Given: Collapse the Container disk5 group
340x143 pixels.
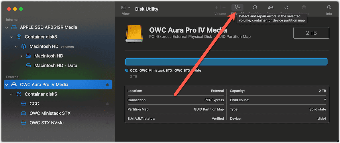Looking at the screenshot, I should click(x=11, y=94).
